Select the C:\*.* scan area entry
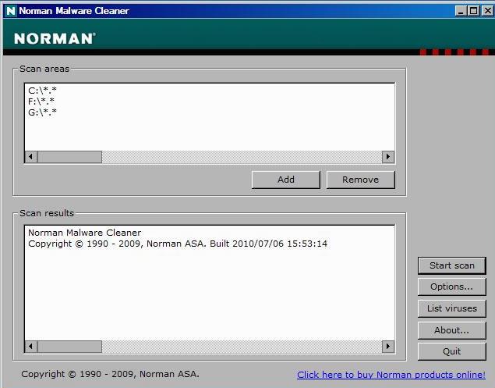The height and width of the screenshot is (388, 495). tap(42, 91)
